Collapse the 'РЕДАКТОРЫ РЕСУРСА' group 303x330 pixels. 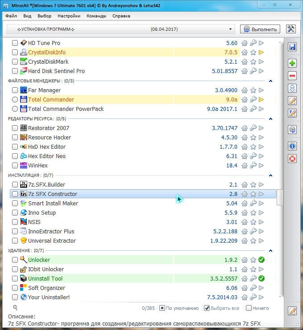pyautogui.click(x=271, y=119)
